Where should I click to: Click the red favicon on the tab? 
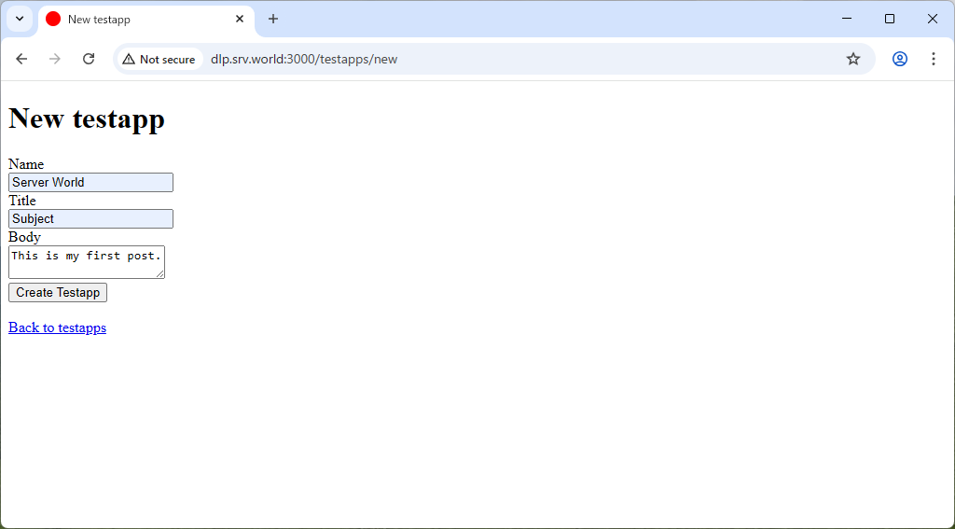pyautogui.click(x=53, y=19)
